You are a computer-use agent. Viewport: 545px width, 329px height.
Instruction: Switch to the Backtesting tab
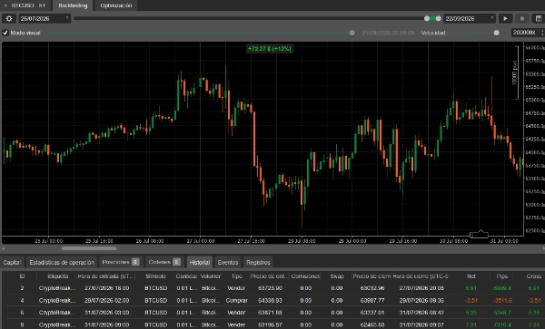tap(73, 5)
